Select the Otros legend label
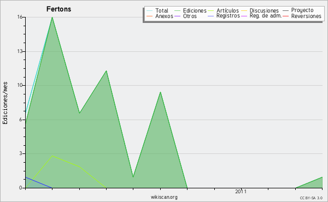This screenshot has height=202, width=328. coord(190,16)
